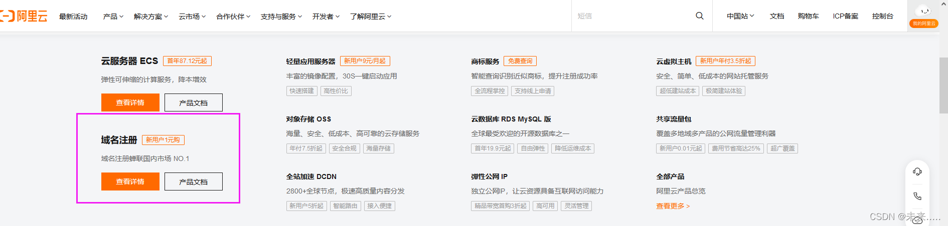Click the 我的阿里云 avatar icon

pyautogui.click(x=923, y=16)
